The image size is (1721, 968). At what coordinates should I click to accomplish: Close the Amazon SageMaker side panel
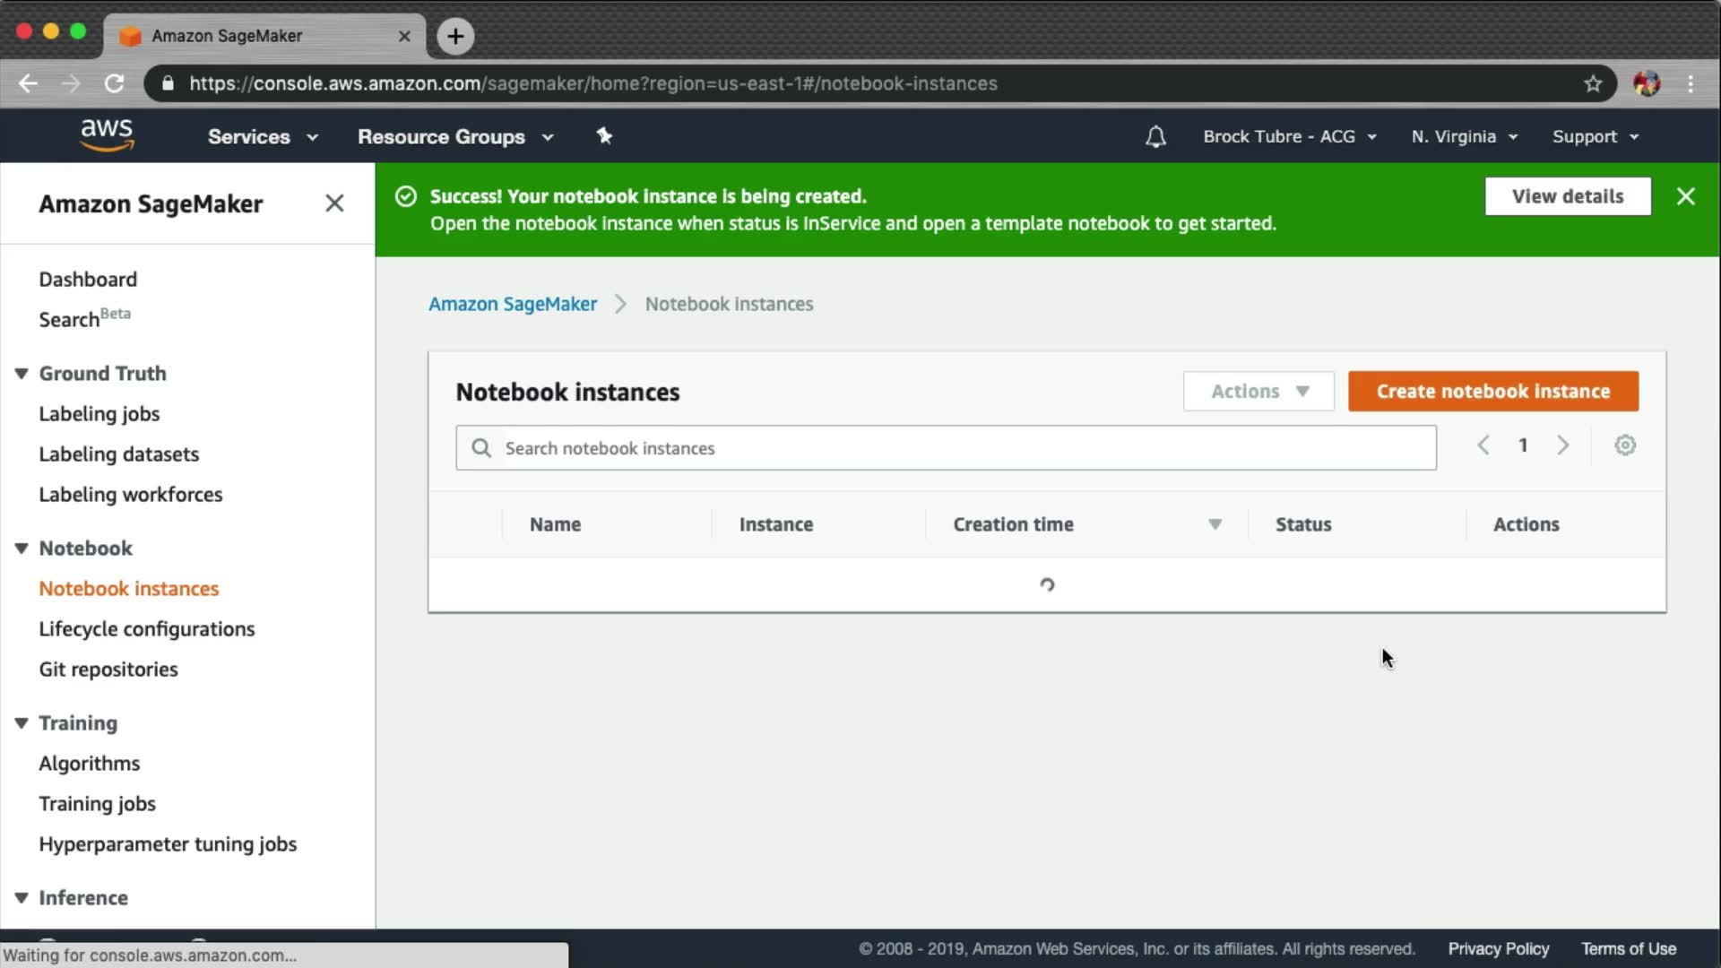(x=333, y=203)
